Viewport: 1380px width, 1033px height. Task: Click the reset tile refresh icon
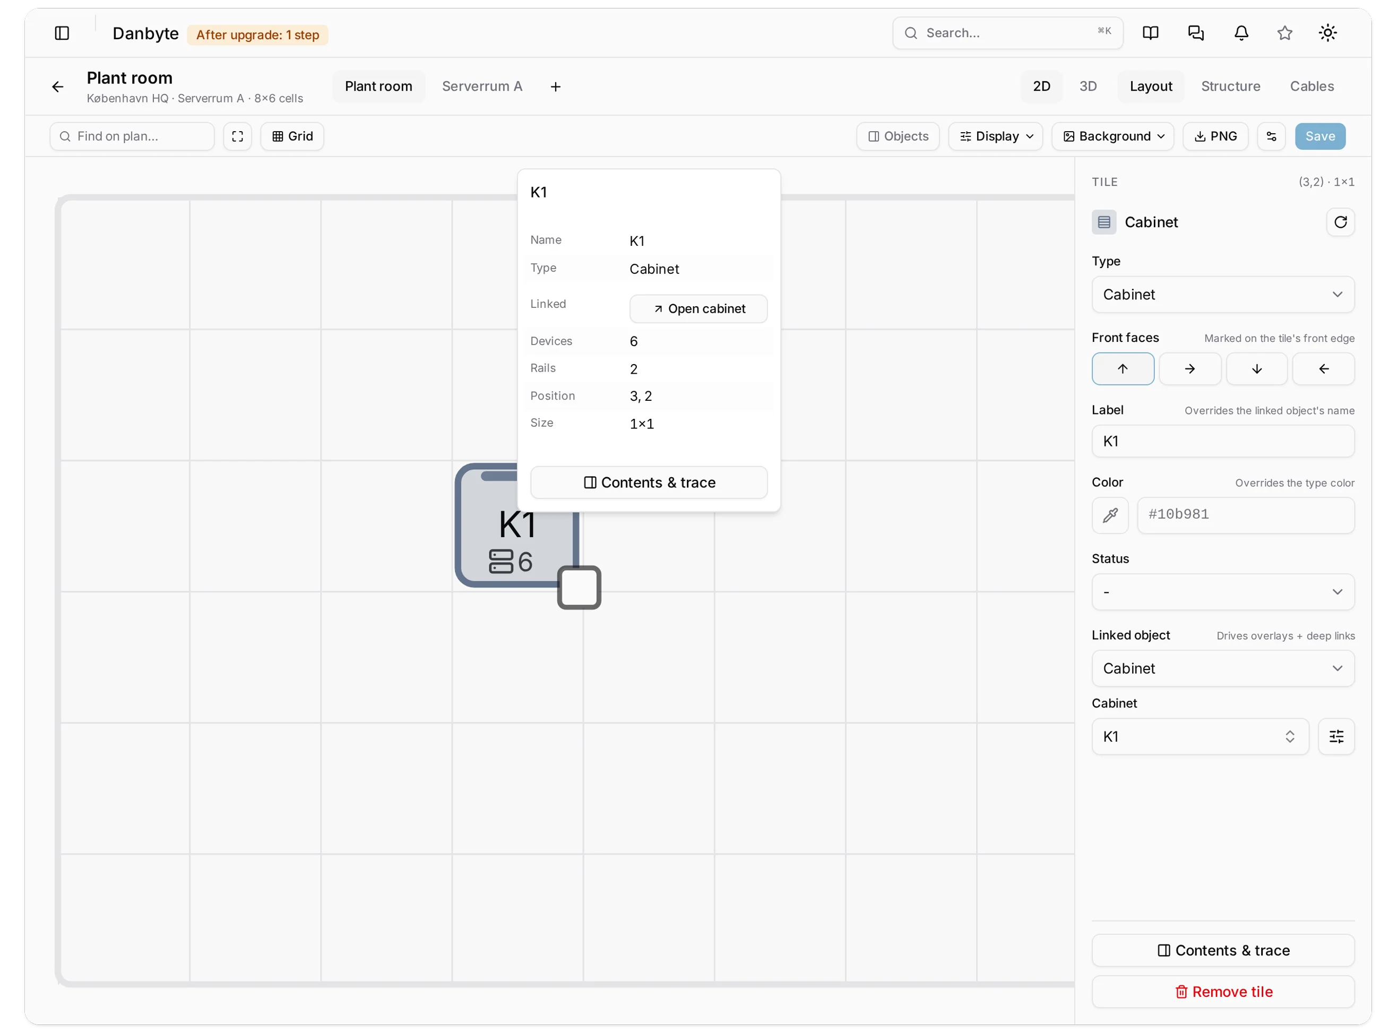[1340, 222]
